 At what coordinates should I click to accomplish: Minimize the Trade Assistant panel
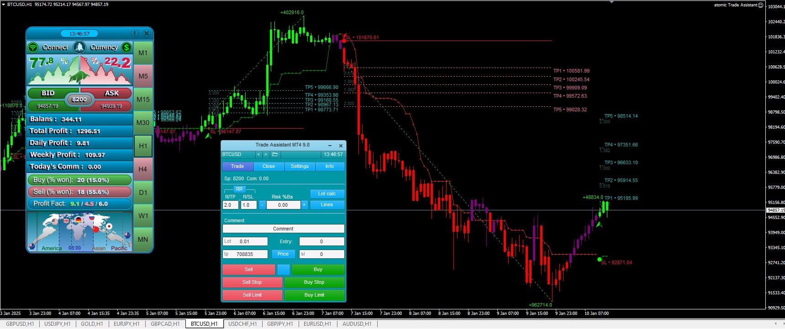(x=330, y=146)
